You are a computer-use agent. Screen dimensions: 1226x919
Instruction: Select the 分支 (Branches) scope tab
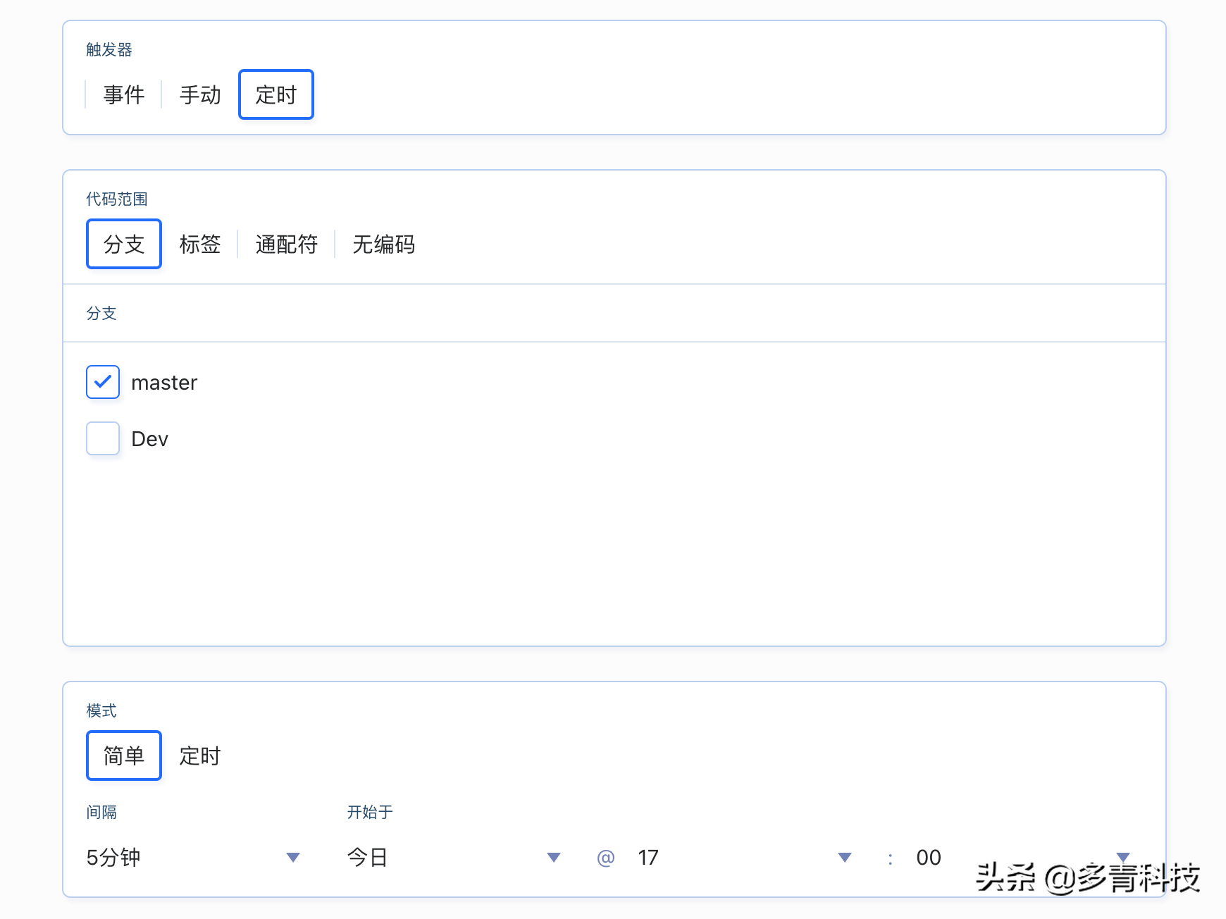pyautogui.click(x=123, y=245)
